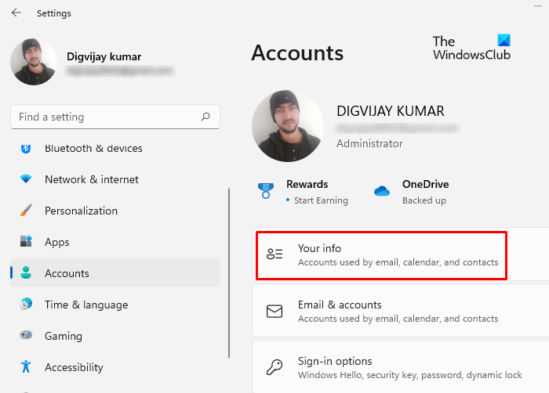Click the Apps icon in sidebar
549x393 pixels.
26,242
